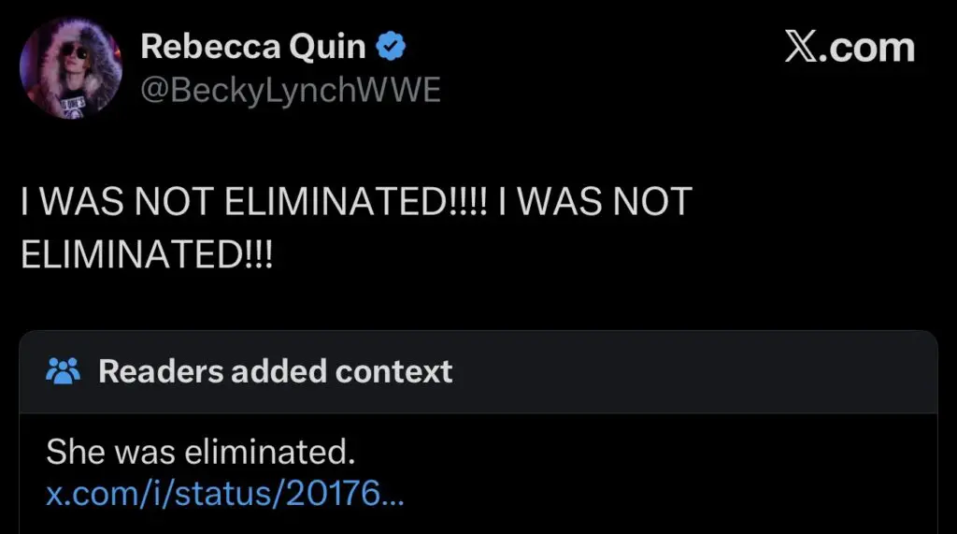Image resolution: width=957 pixels, height=534 pixels.
Task: Click the 'She was eliminated.' note text
Action: [x=201, y=453]
